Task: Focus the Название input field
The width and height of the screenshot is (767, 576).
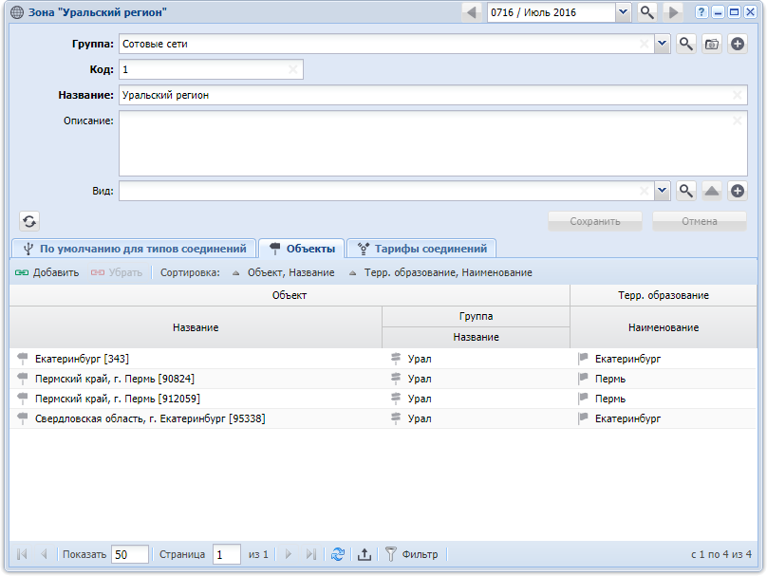Action: (x=433, y=95)
